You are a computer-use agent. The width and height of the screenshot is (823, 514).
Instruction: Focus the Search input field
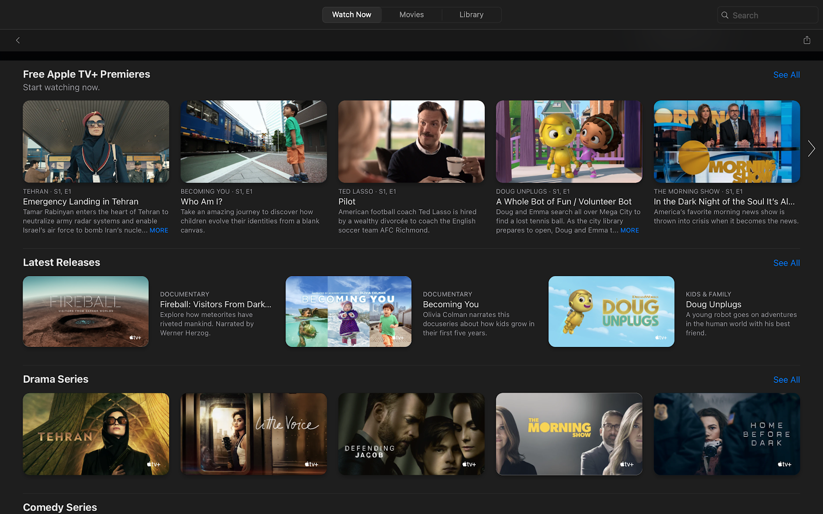click(767, 15)
